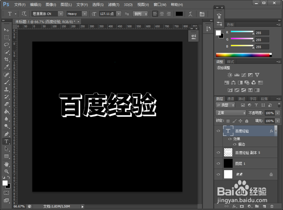Select the Eraser tool
Screen dimensions: 283x210
pyautogui.click(x=7, y=104)
